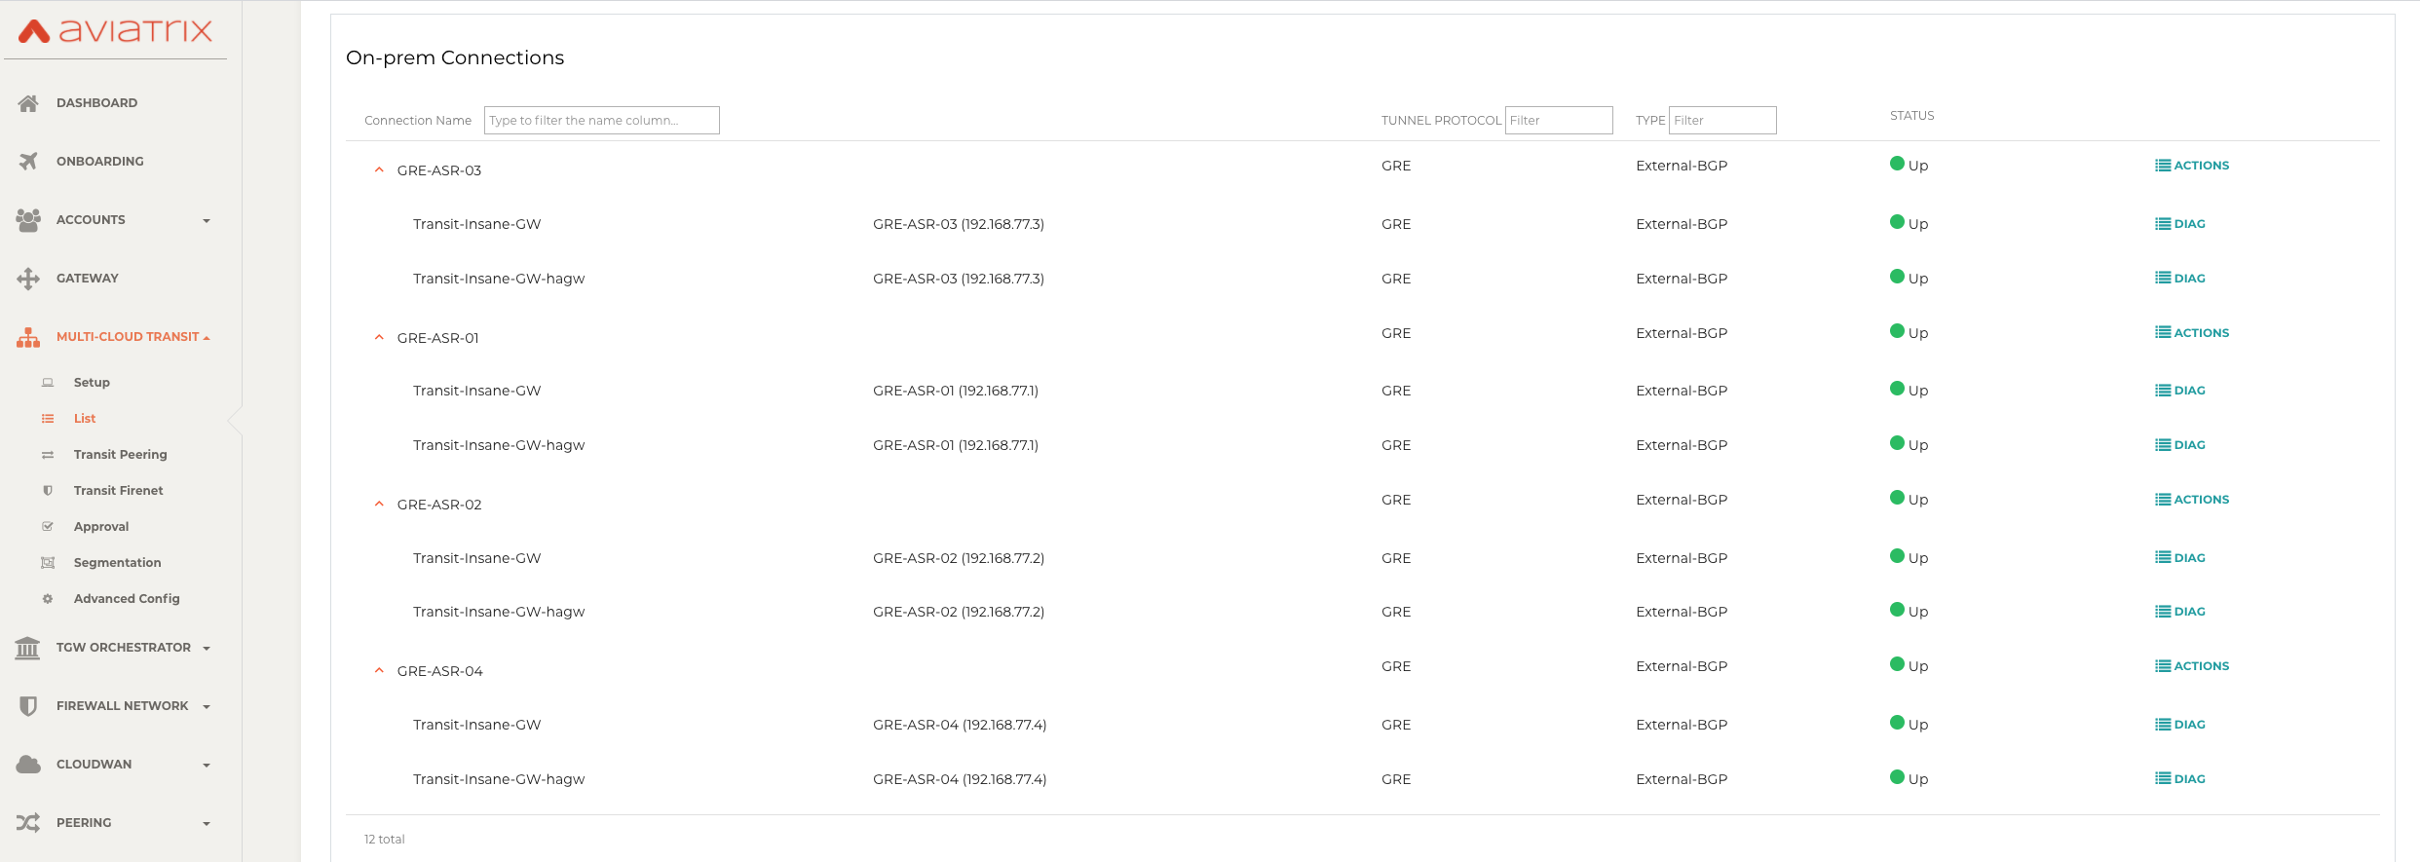Go to Segmentation in sidebar

(x=117, y=563)
